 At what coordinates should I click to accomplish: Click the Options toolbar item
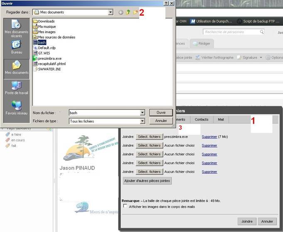click(274, 58)
